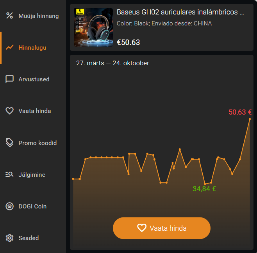Screen dimensions: 257x253
Task: Click the search list Jälgimine icon
Action: (9, 174)
